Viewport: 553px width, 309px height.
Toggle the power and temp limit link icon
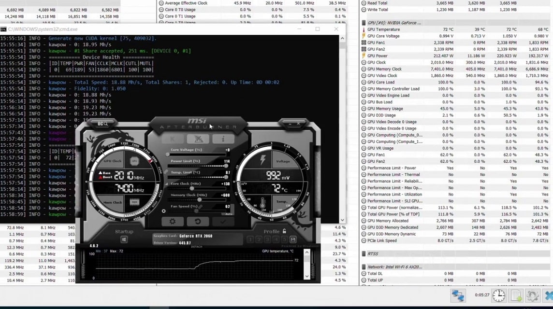pos(166,171)
